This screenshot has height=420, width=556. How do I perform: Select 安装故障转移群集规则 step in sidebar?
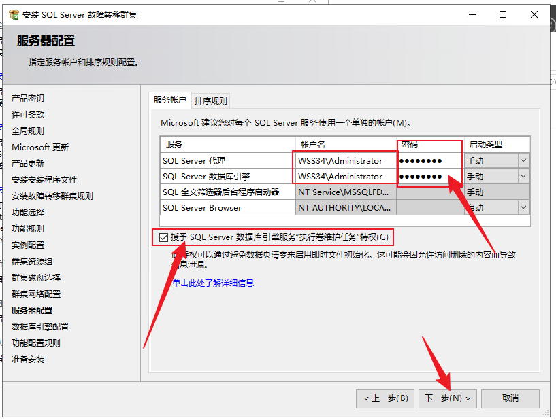[52, 196]
